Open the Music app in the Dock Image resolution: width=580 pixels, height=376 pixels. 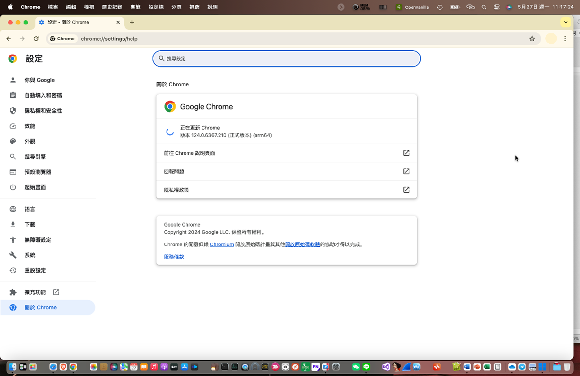[154, 367]
